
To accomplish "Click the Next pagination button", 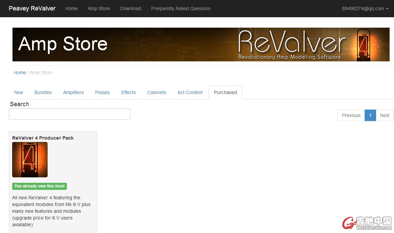I will pyautogui.click(x=385, y=115).
